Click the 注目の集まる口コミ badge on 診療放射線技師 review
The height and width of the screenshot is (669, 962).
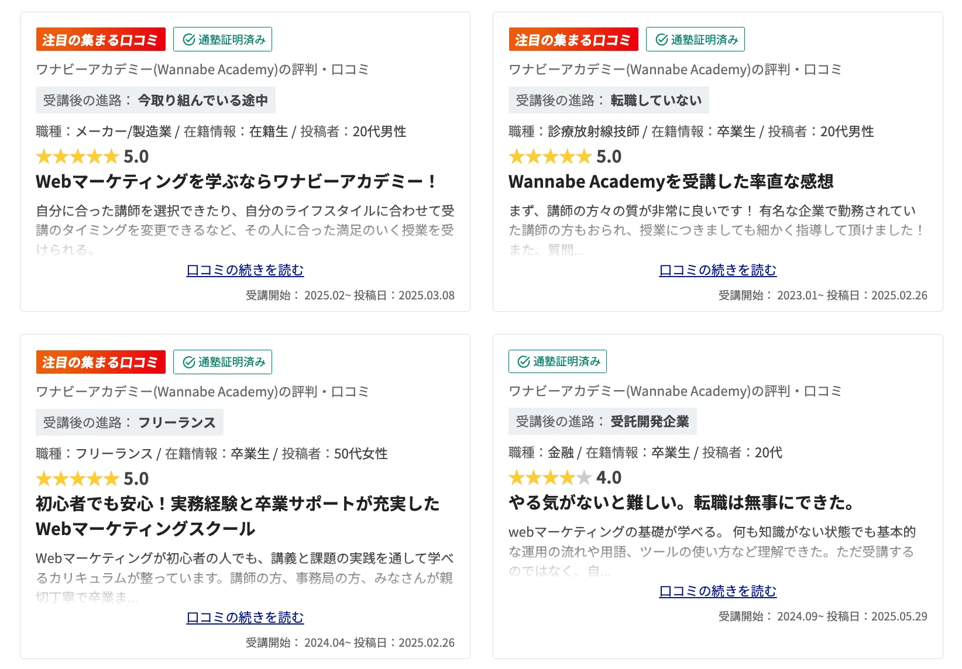coord(573,40)
